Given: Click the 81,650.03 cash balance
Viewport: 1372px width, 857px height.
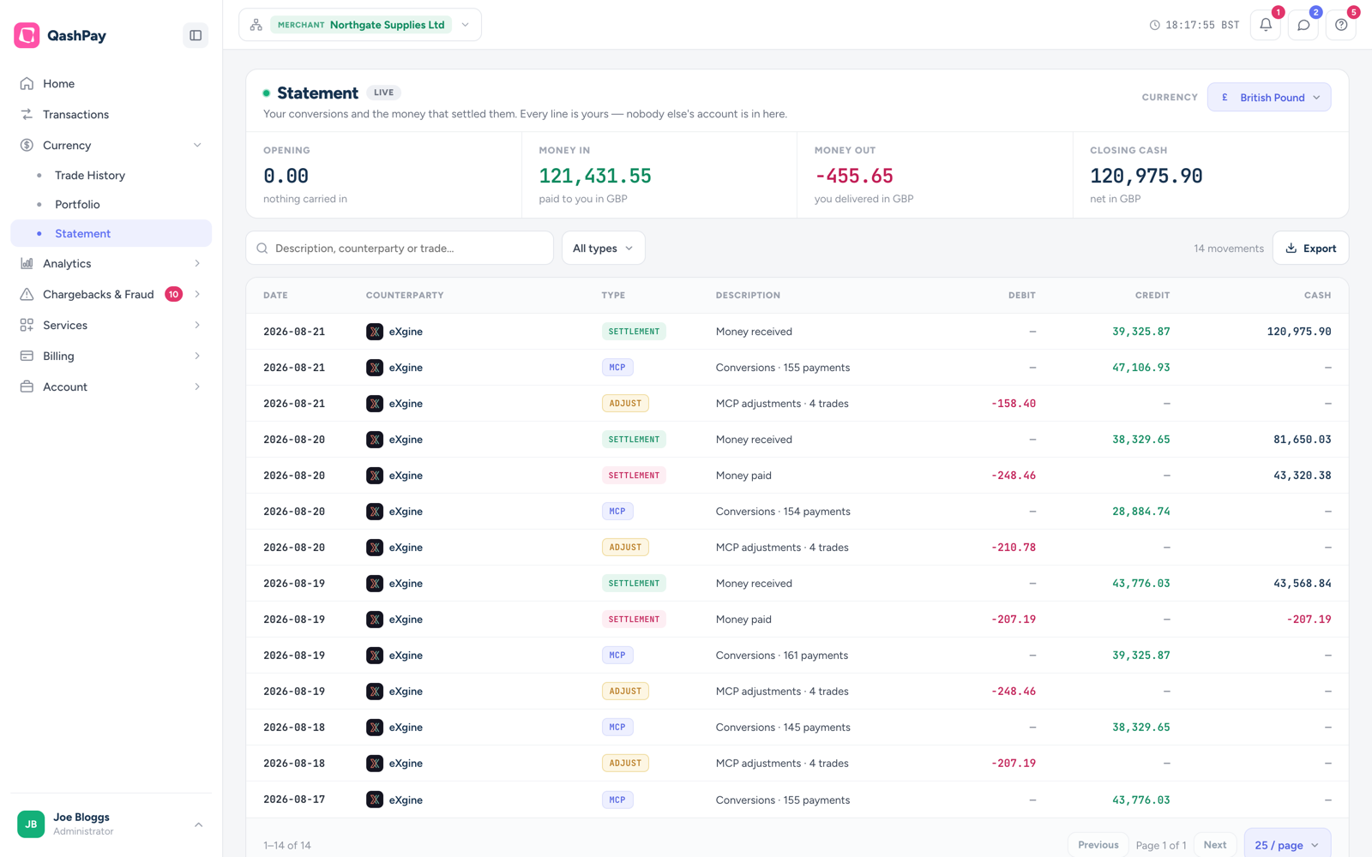Looking at the screenshot, I should tap(1303, 440).
